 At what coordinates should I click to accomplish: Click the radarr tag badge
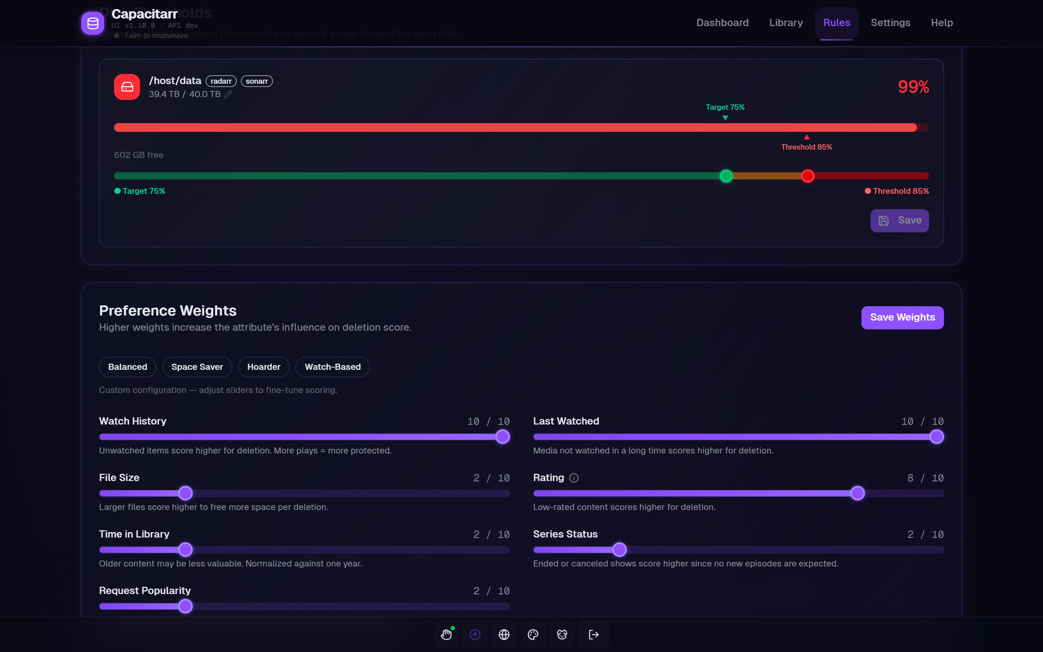(221, 81)
